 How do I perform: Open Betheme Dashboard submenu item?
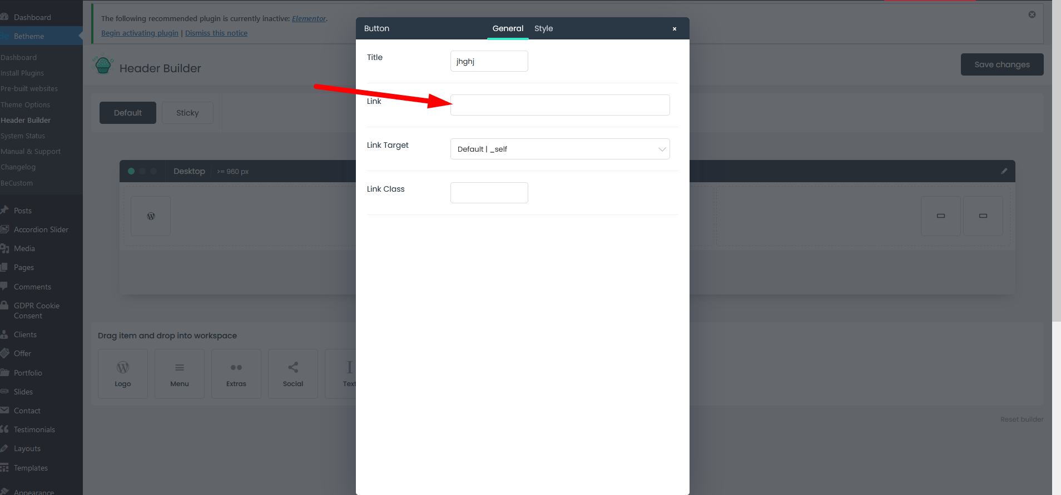tap(19, 57)
